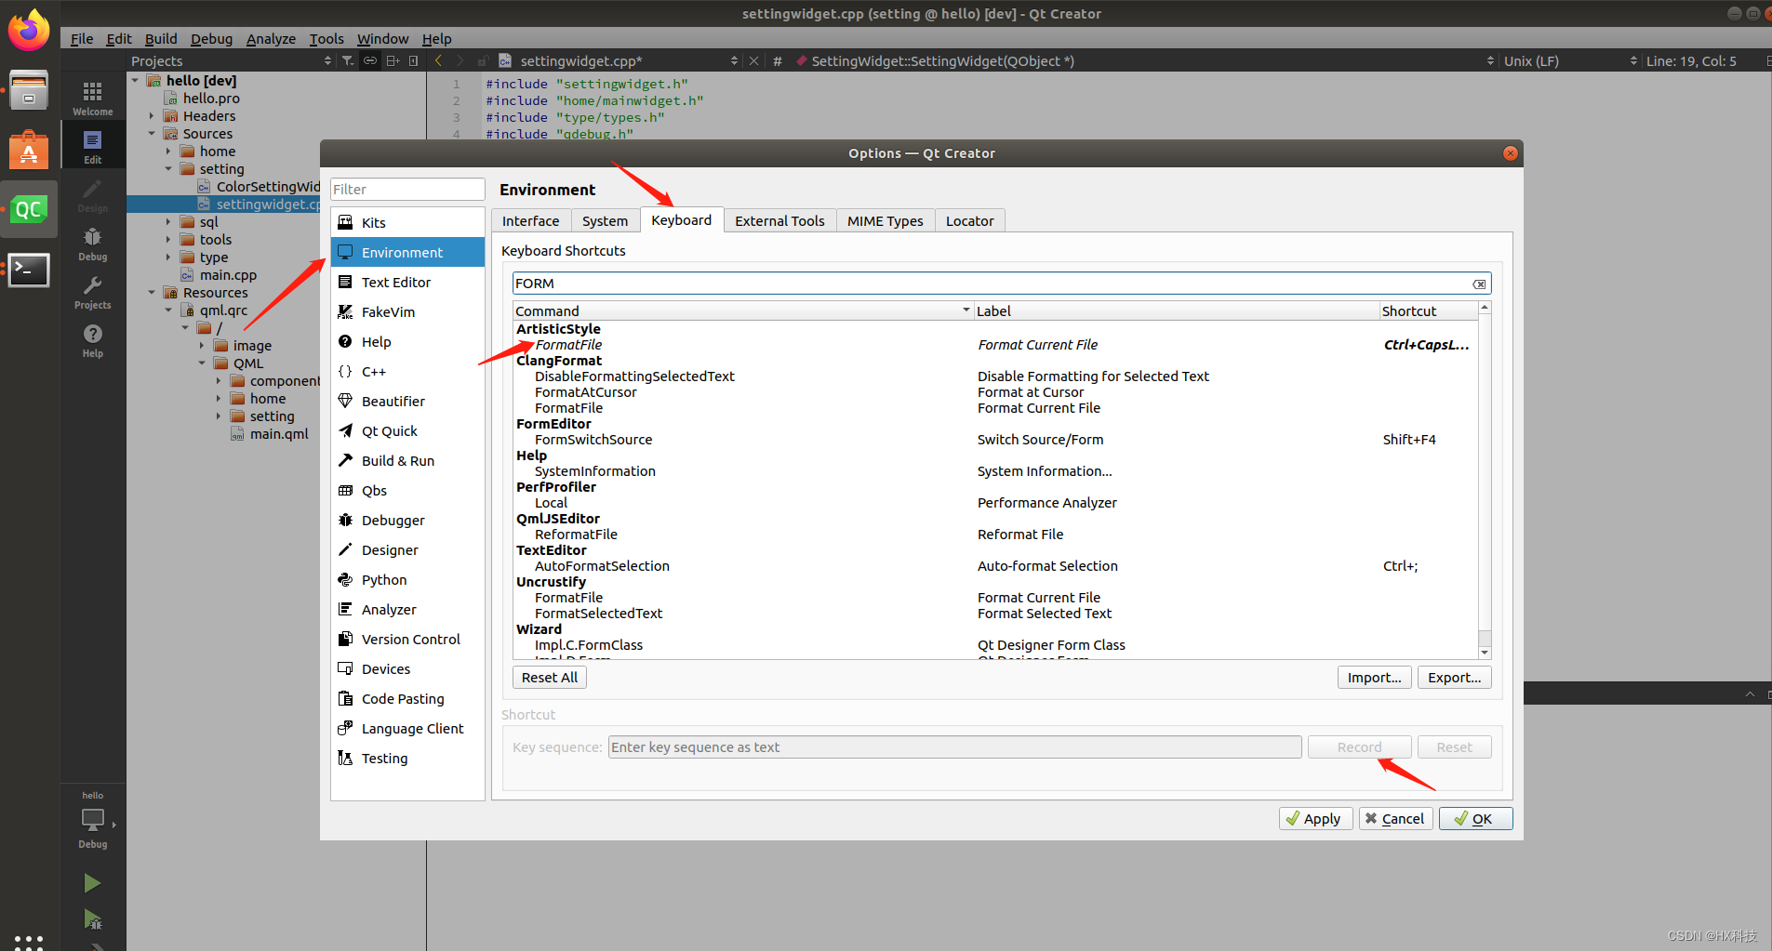The image size is (1772, 951).
Task: Click the split pane icon in Projects header
Action: (393, 60)
